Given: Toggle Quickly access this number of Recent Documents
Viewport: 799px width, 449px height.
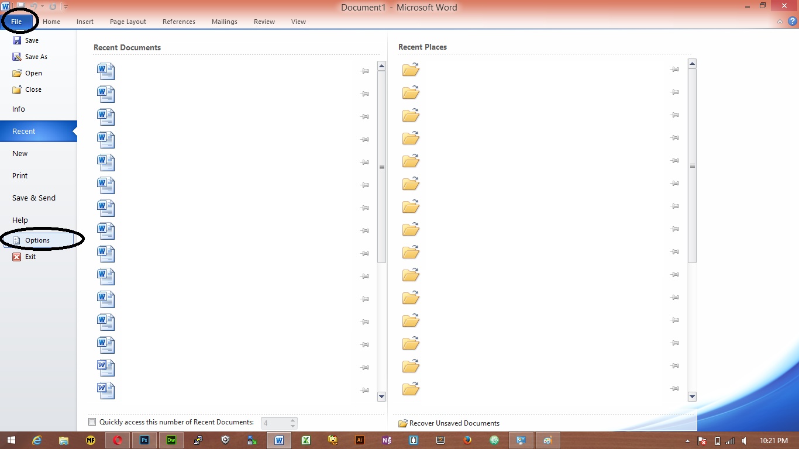Looking at the screenshot, I should [92, 422].
